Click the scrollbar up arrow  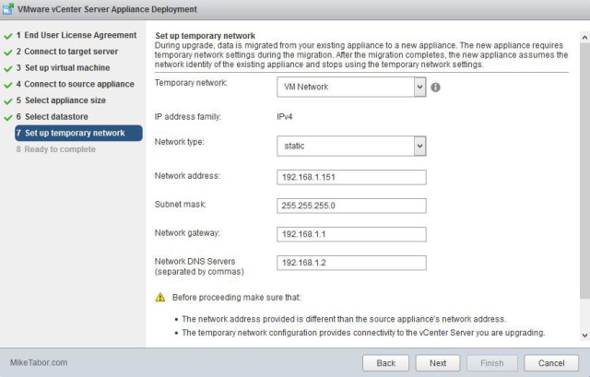584,37
